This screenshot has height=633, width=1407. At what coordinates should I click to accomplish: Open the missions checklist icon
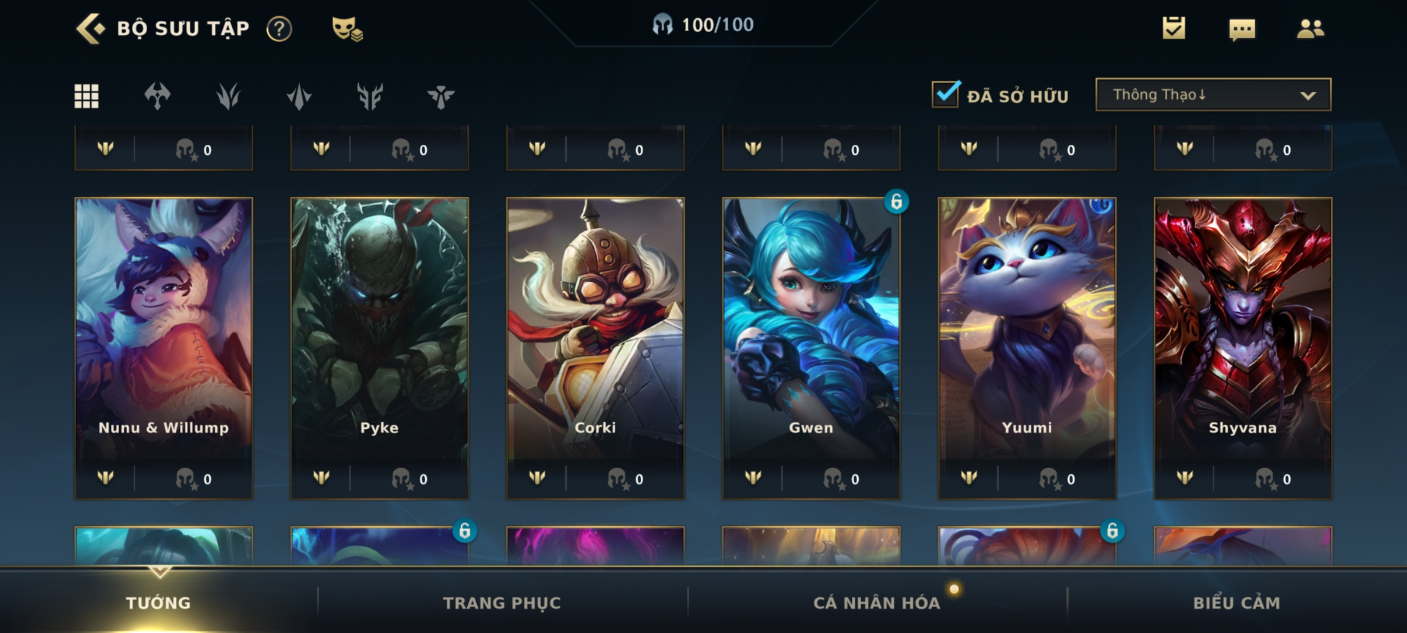pos(1174,28)
